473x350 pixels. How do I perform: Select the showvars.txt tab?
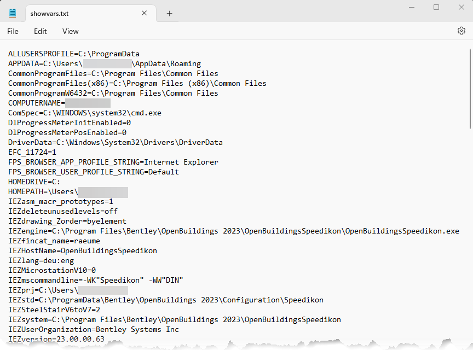point(90,14)
